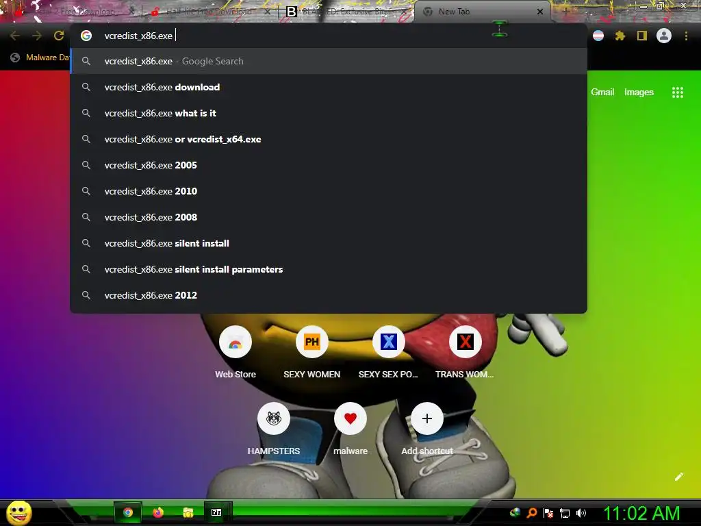Pick the 'vcredist_x86.exe 2012' suggestion
Viewport: 701px width, 526px height.
coord(329,295)
